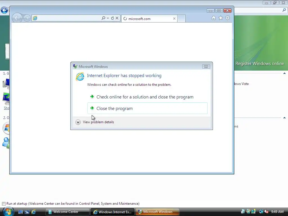Click the Welcome Center back button

(x=4, y=10)
